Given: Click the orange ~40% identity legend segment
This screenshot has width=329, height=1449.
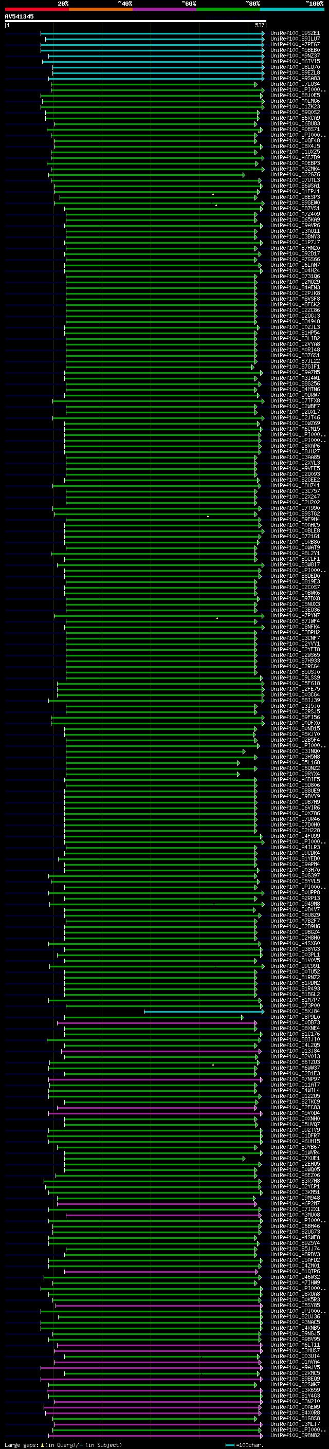Looking at the screenshot, I should point(101,9).
